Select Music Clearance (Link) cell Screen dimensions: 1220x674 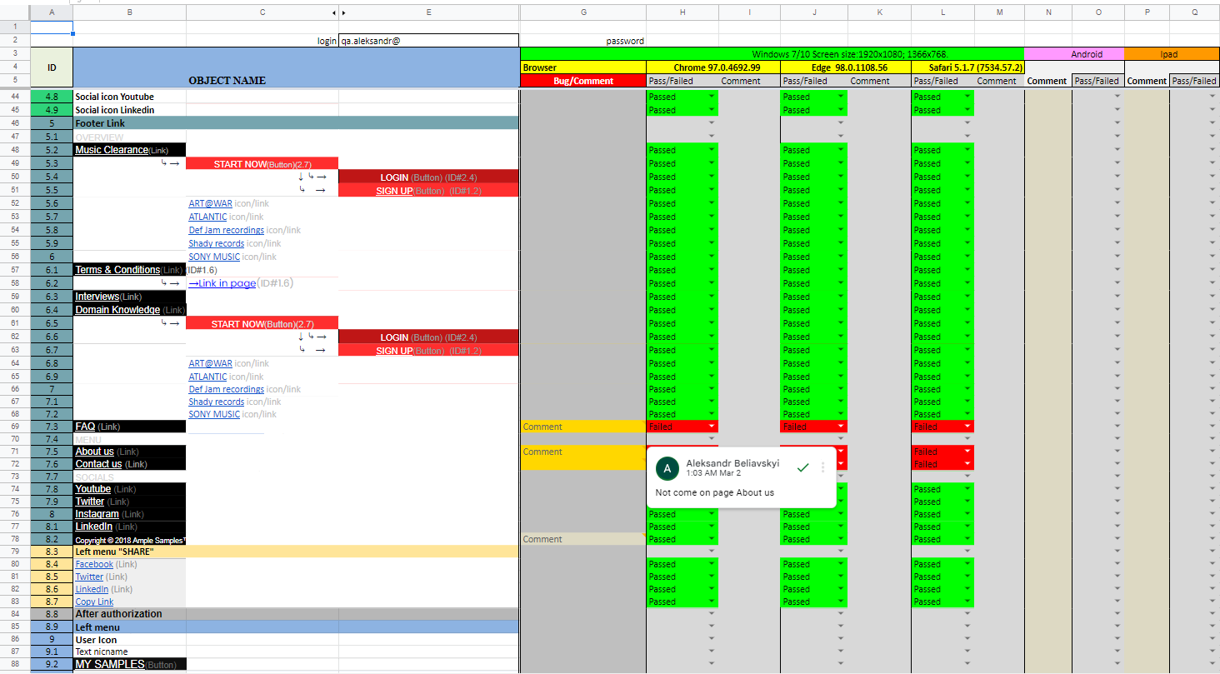tap(130, 150)
